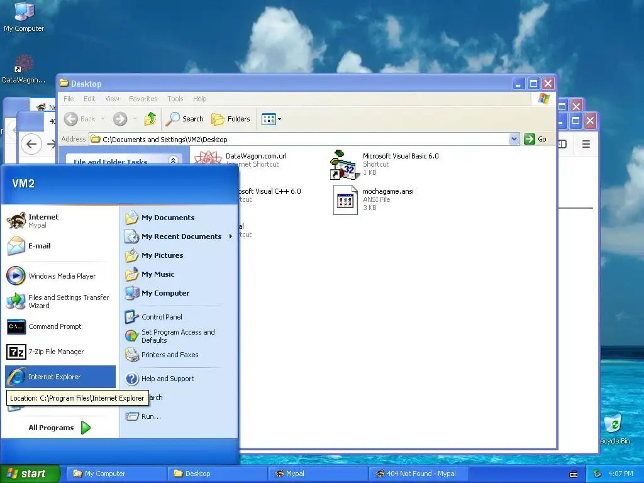
Task: Select My Computer desktop icon
Action: coord(24,18)
